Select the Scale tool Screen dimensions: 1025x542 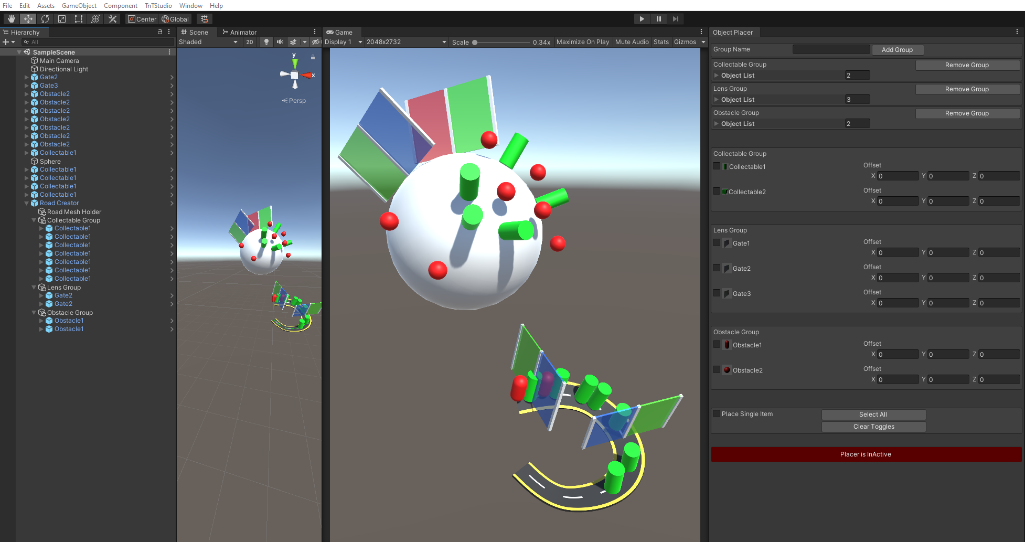[61, 19]
